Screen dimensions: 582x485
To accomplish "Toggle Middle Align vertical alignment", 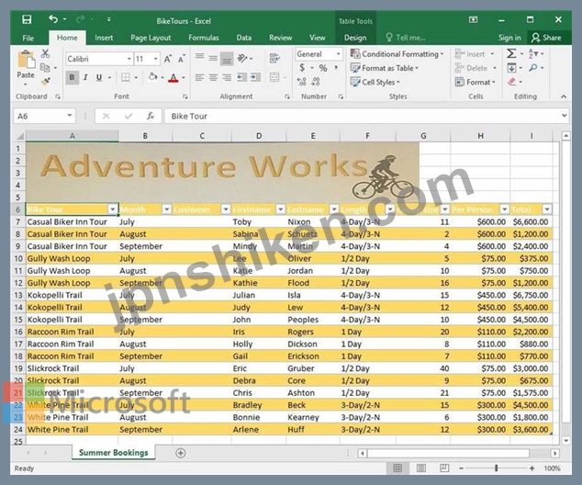I will pyautogui.click(x=213, y=58).
